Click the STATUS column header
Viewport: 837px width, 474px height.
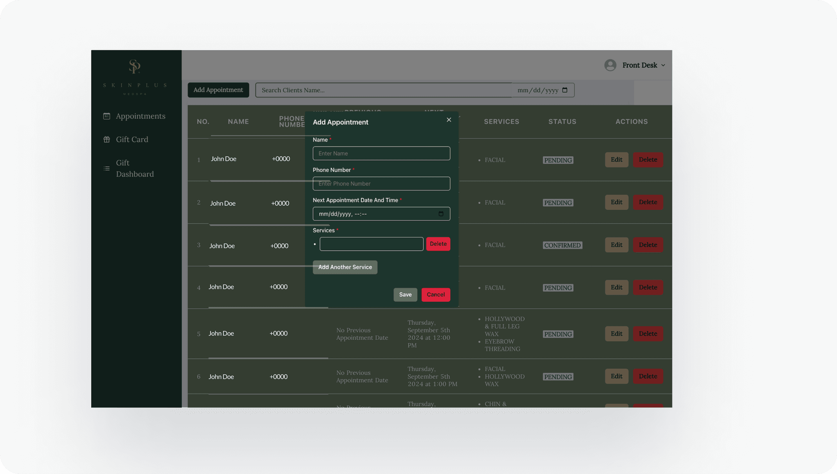(562, 122)
